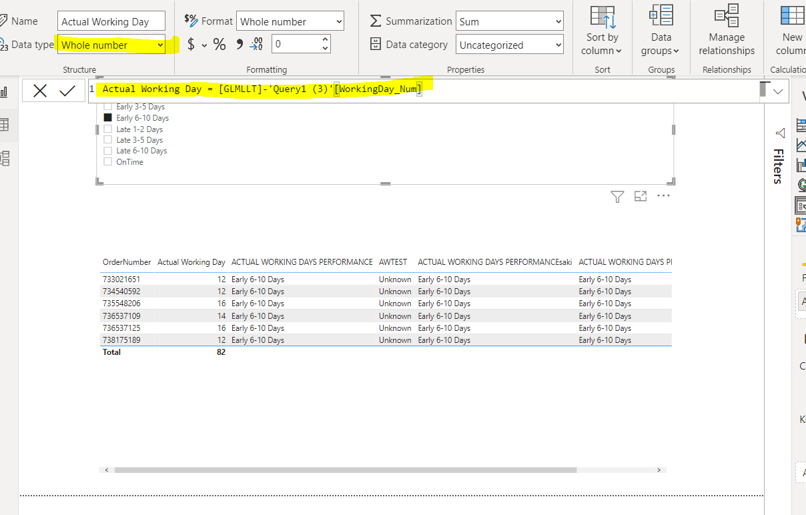
Task: Click ACTUAL WORKING DAYS PERFORMANCEsaki column header
Action: tap(495, 262)
